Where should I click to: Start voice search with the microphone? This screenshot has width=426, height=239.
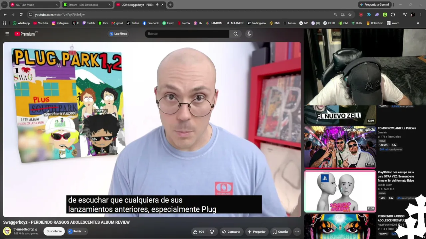pyautogui.click(x=249, y=34)
